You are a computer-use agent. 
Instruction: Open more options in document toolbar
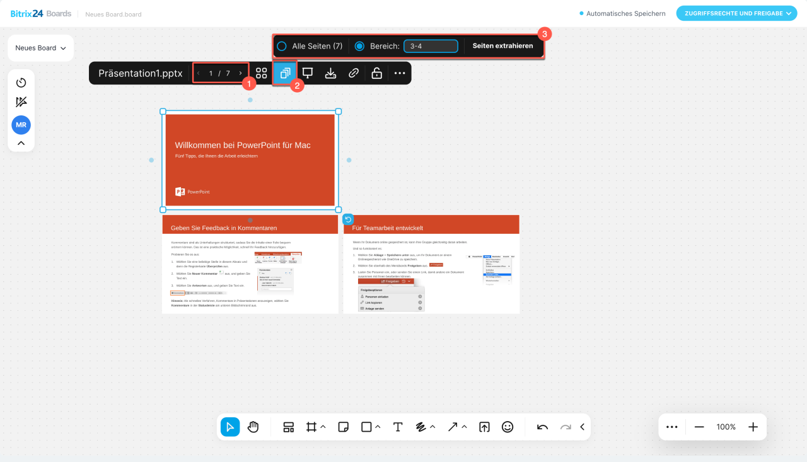[x=400, y=73]
